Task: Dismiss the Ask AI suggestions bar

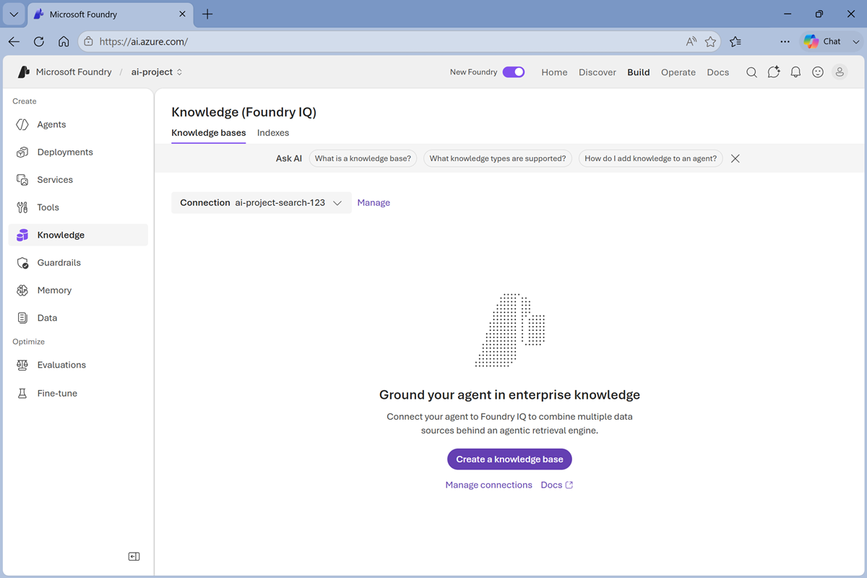Action: coord(735,158)
